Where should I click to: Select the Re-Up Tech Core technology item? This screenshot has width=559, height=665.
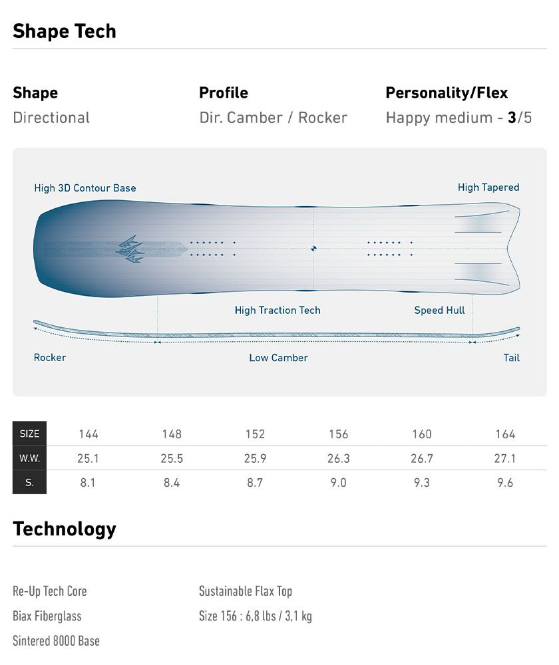[50, 591]
